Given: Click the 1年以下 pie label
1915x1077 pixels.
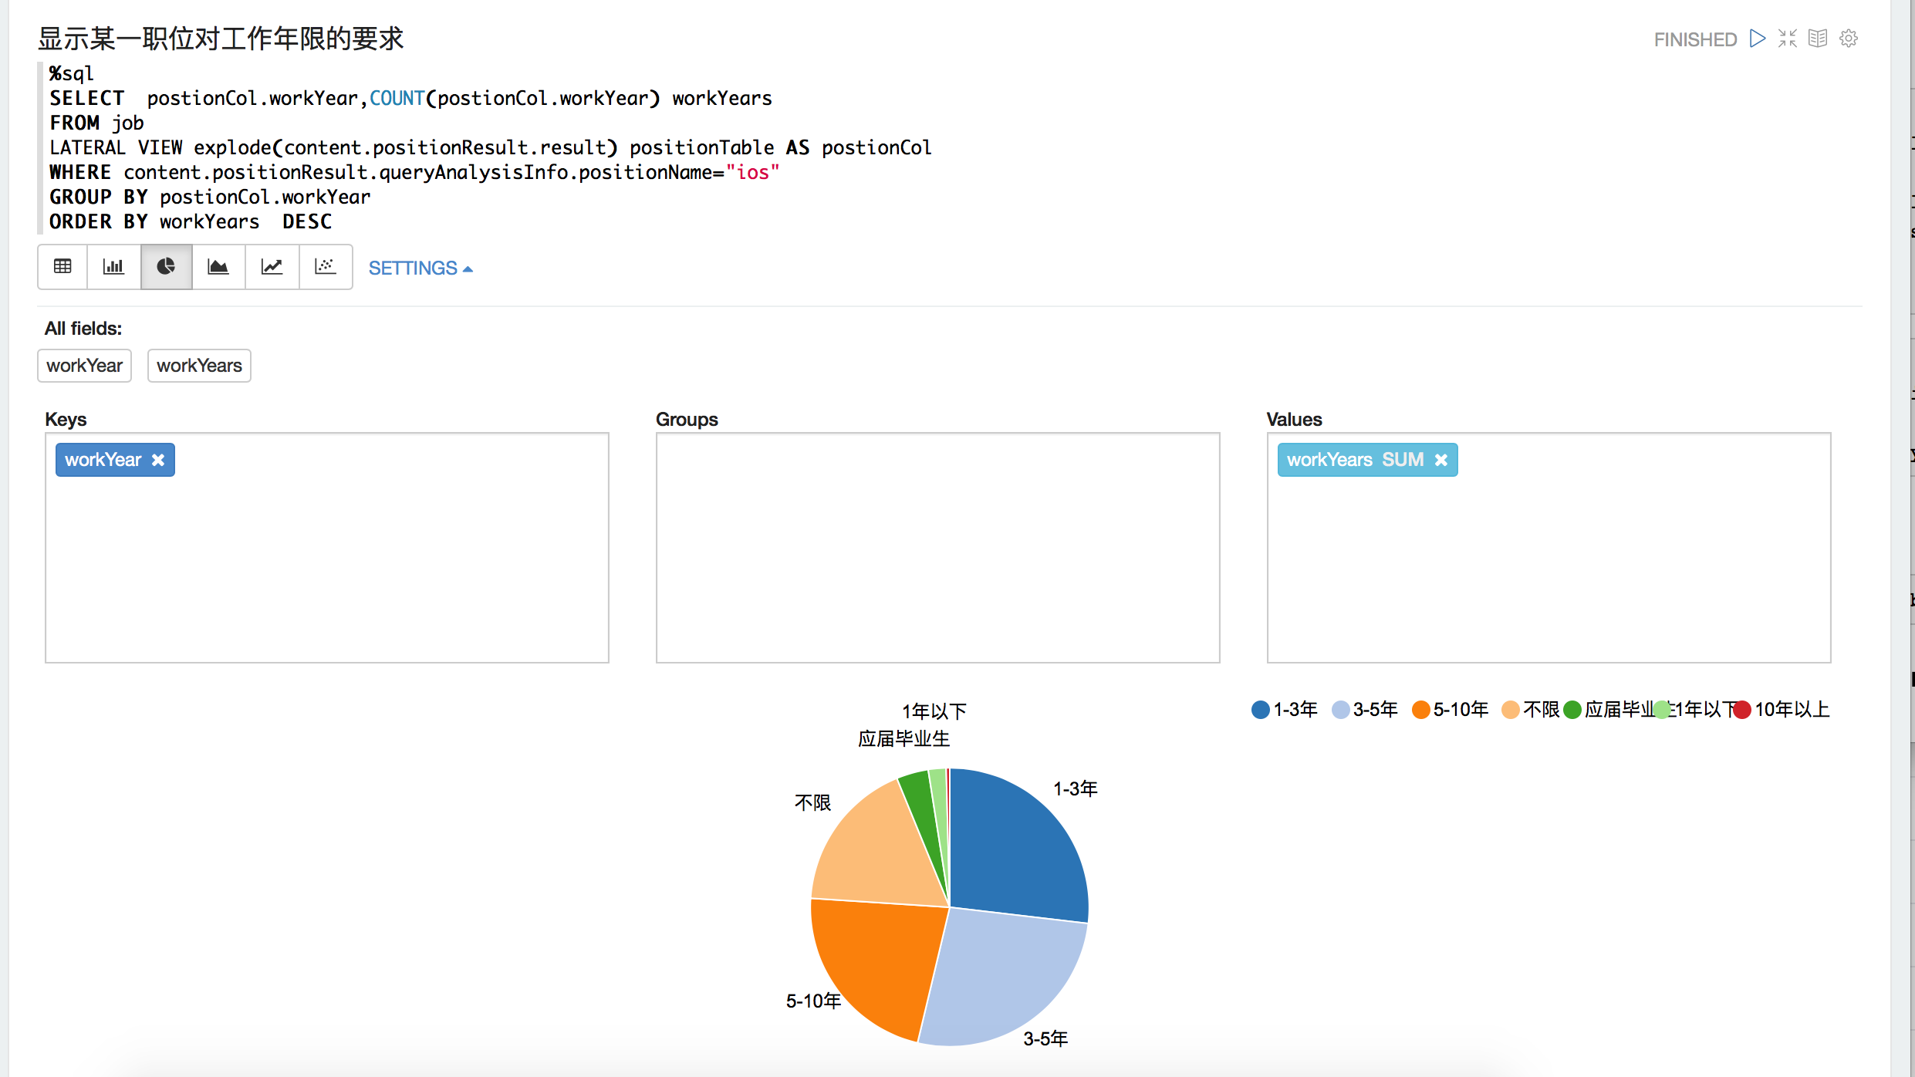Looking at the screenshot, I should [934, 711].
